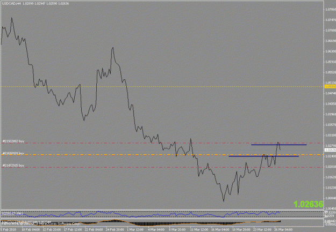Click the 10 Feb 04:00 time label
Viewport: 336px width, 232px height.
click(31, 230)
